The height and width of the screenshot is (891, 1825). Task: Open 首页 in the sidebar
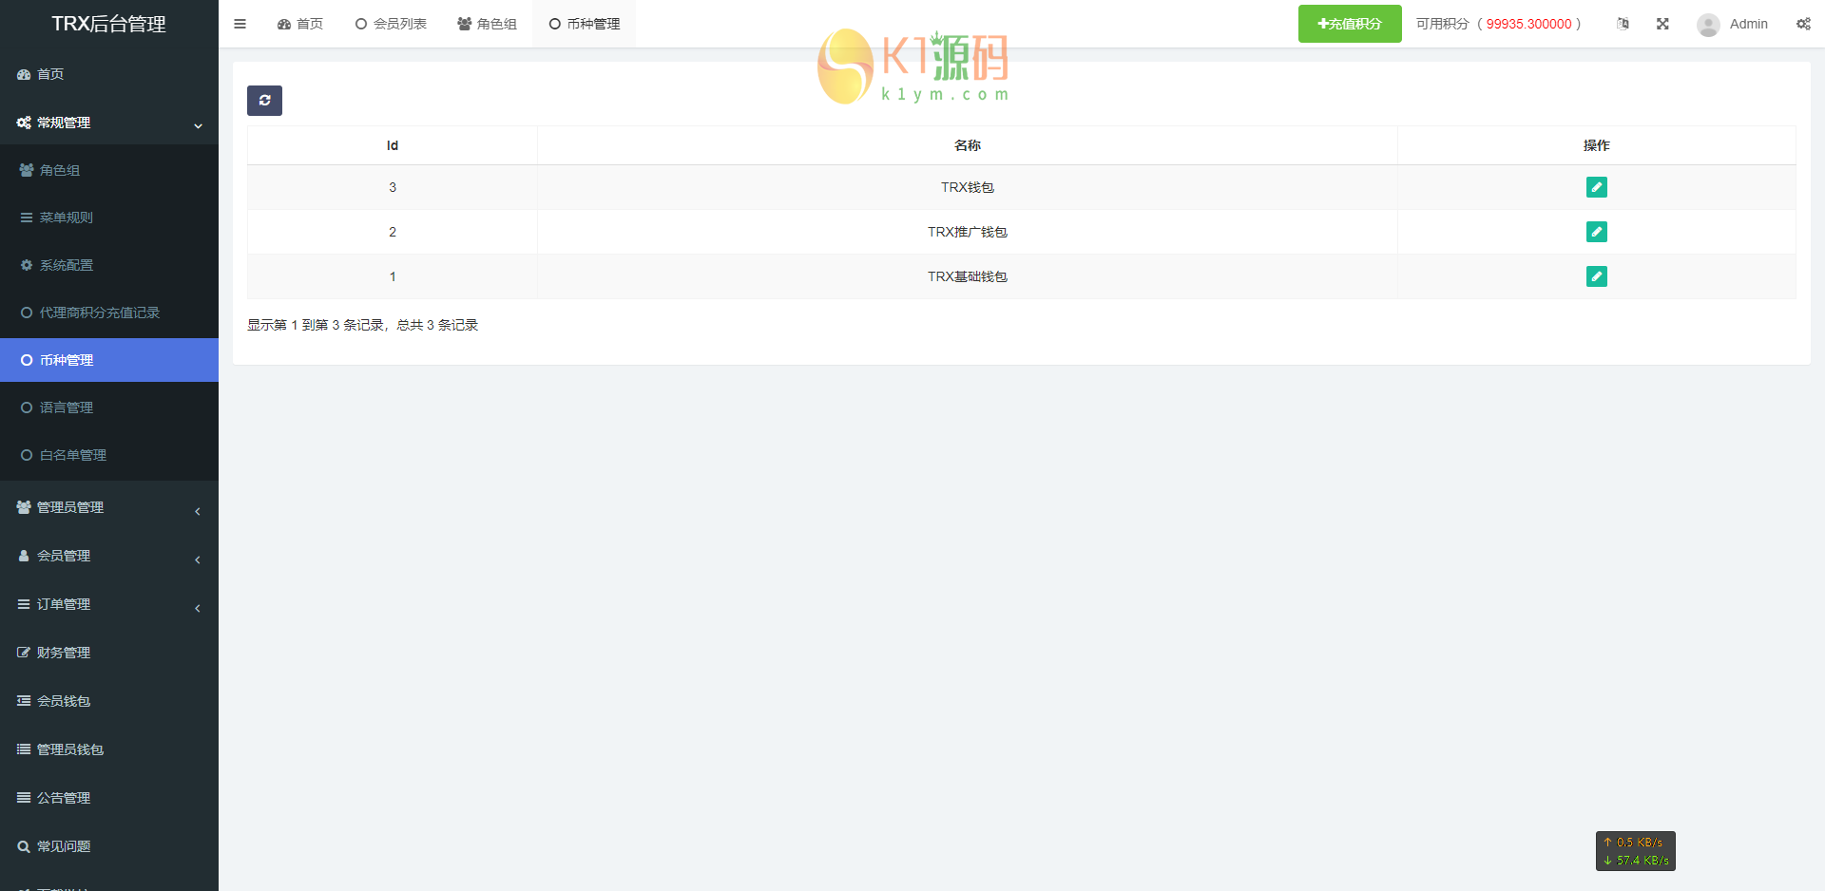(x=109, y=74)
